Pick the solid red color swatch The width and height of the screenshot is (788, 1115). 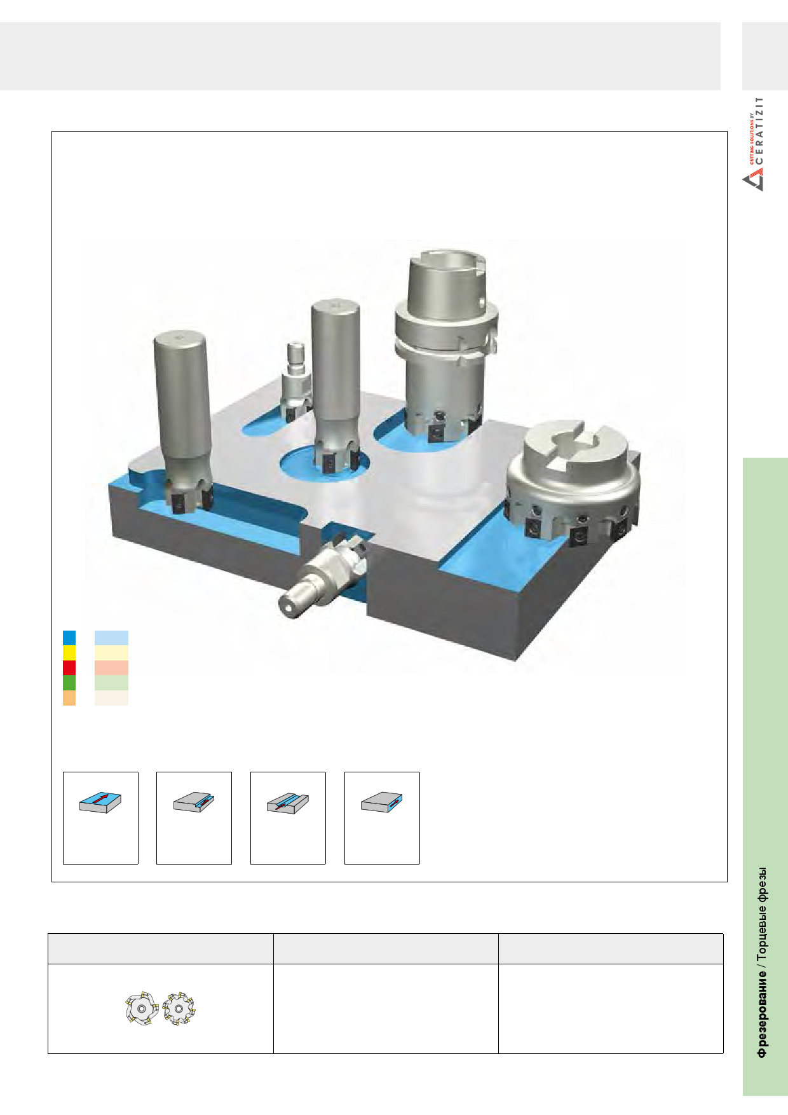coord(69,667)
